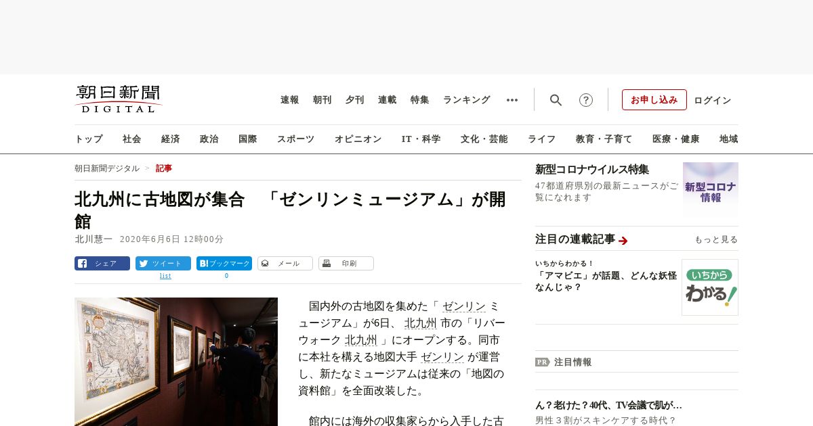The height and width of the screenshot is (426, 813).
Task: Open the museum old maps article photo
Action: (x=176, y=362)
